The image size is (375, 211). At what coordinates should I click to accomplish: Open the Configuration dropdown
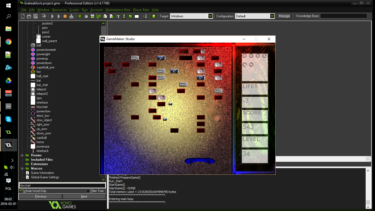(x=272, y=16)
